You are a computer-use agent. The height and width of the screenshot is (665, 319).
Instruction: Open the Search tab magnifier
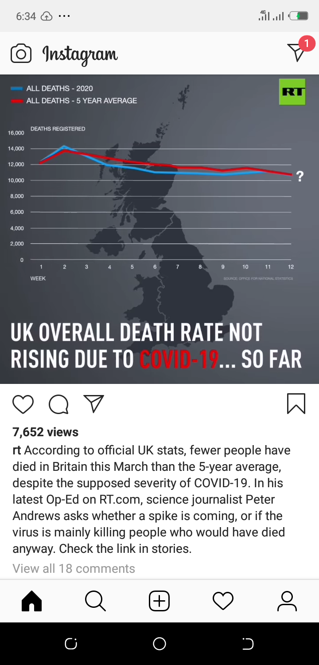click(95, 601)
